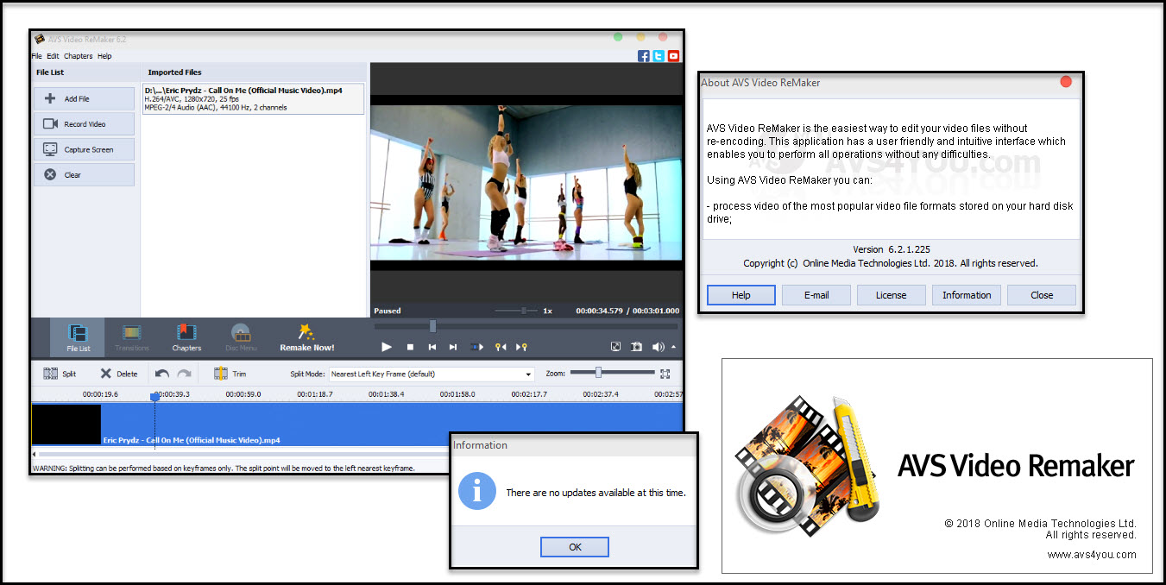Open the Trim tool
This screenshot has height=585, width=1166.
click(x=230, y=374)
